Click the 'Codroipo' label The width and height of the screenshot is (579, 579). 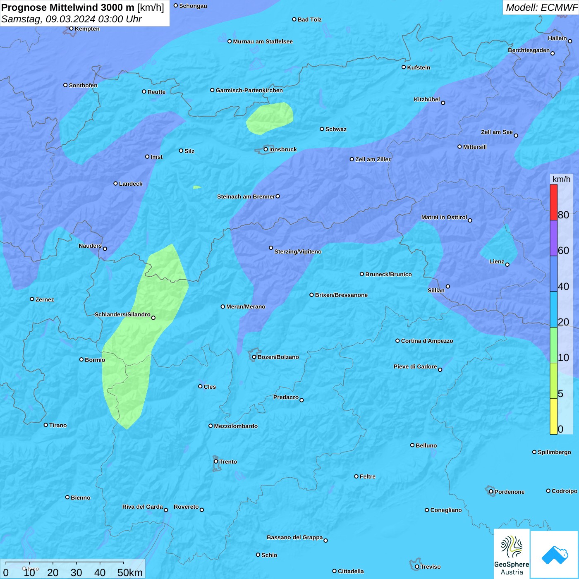[x=564, y=491]
